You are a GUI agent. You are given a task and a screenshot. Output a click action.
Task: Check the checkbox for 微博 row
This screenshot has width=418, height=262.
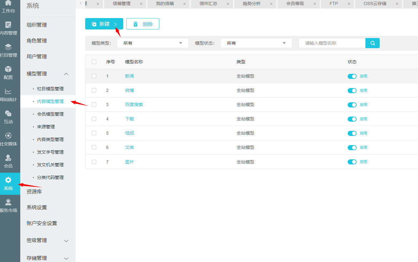click(x=94, y=90)
